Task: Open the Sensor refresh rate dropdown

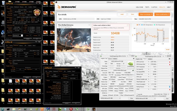Action: 166,94
